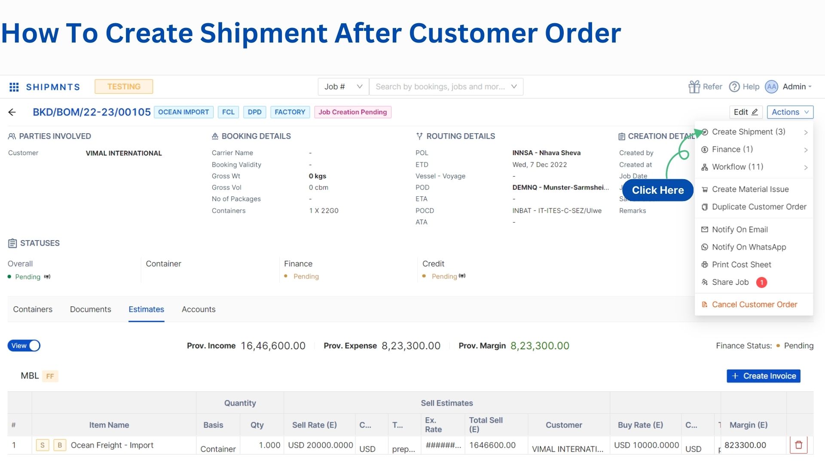Open the apps grid icon beside SHIPMNTS
825x464 pixels.
(14, 87)
